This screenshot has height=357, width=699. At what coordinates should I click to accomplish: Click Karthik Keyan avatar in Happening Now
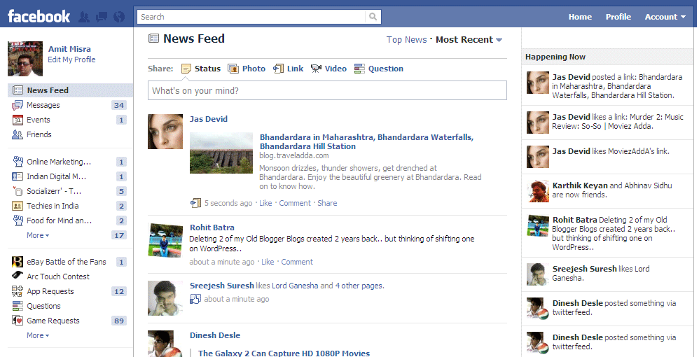538,191
